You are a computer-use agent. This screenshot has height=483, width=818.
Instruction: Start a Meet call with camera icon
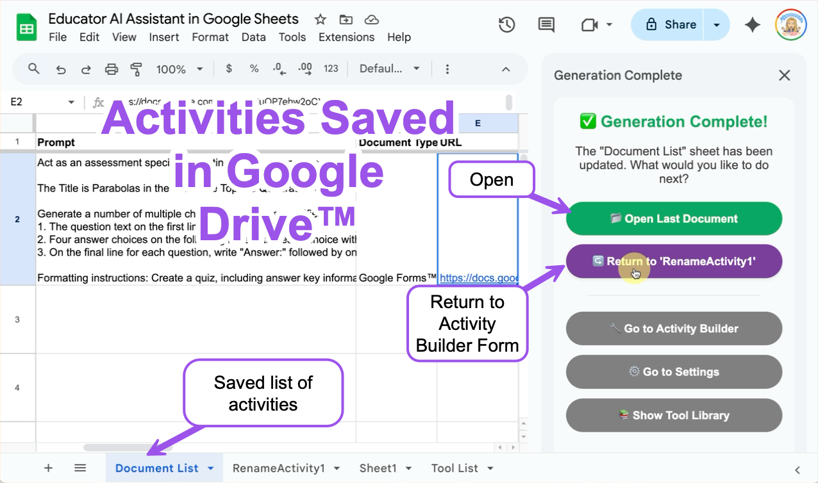[x=588, y=25]
